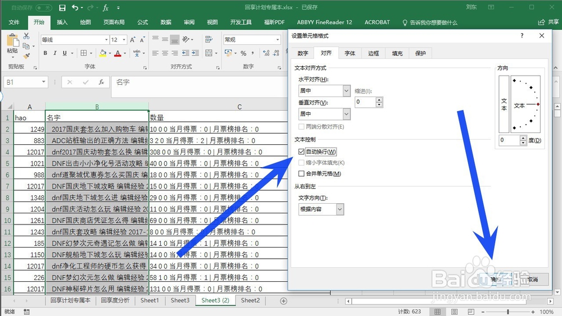This screenshot has height=316, width=562.
Task: Click the Wrap Text ribbon icon
Action: click(209, 39)
